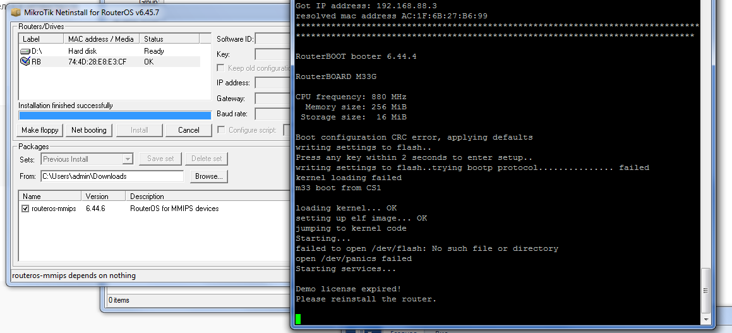The image size is (732, 333).
Task: Click the Baud rate field
Action: (273, 114)
